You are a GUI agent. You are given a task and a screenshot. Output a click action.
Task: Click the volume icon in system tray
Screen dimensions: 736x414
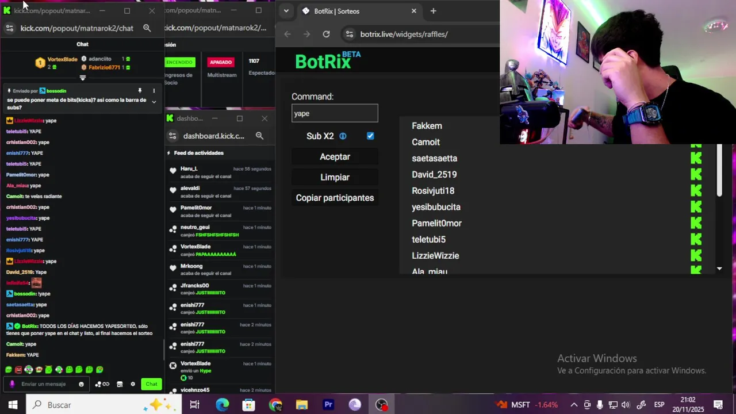[626, 405]
